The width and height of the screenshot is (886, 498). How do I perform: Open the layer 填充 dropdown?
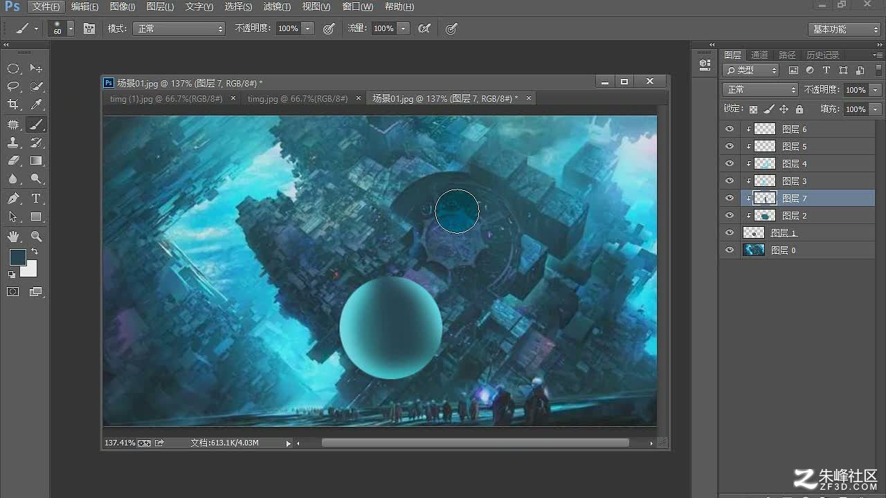(x=876, y=109)
